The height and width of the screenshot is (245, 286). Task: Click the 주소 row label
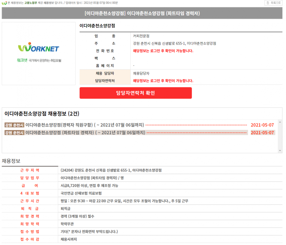click(x=105, y=43)
